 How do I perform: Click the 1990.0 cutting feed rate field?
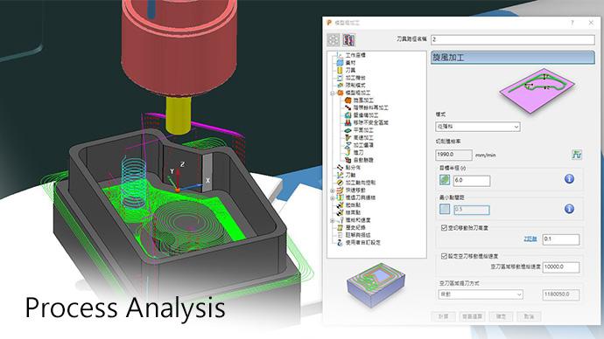point(453,155)
